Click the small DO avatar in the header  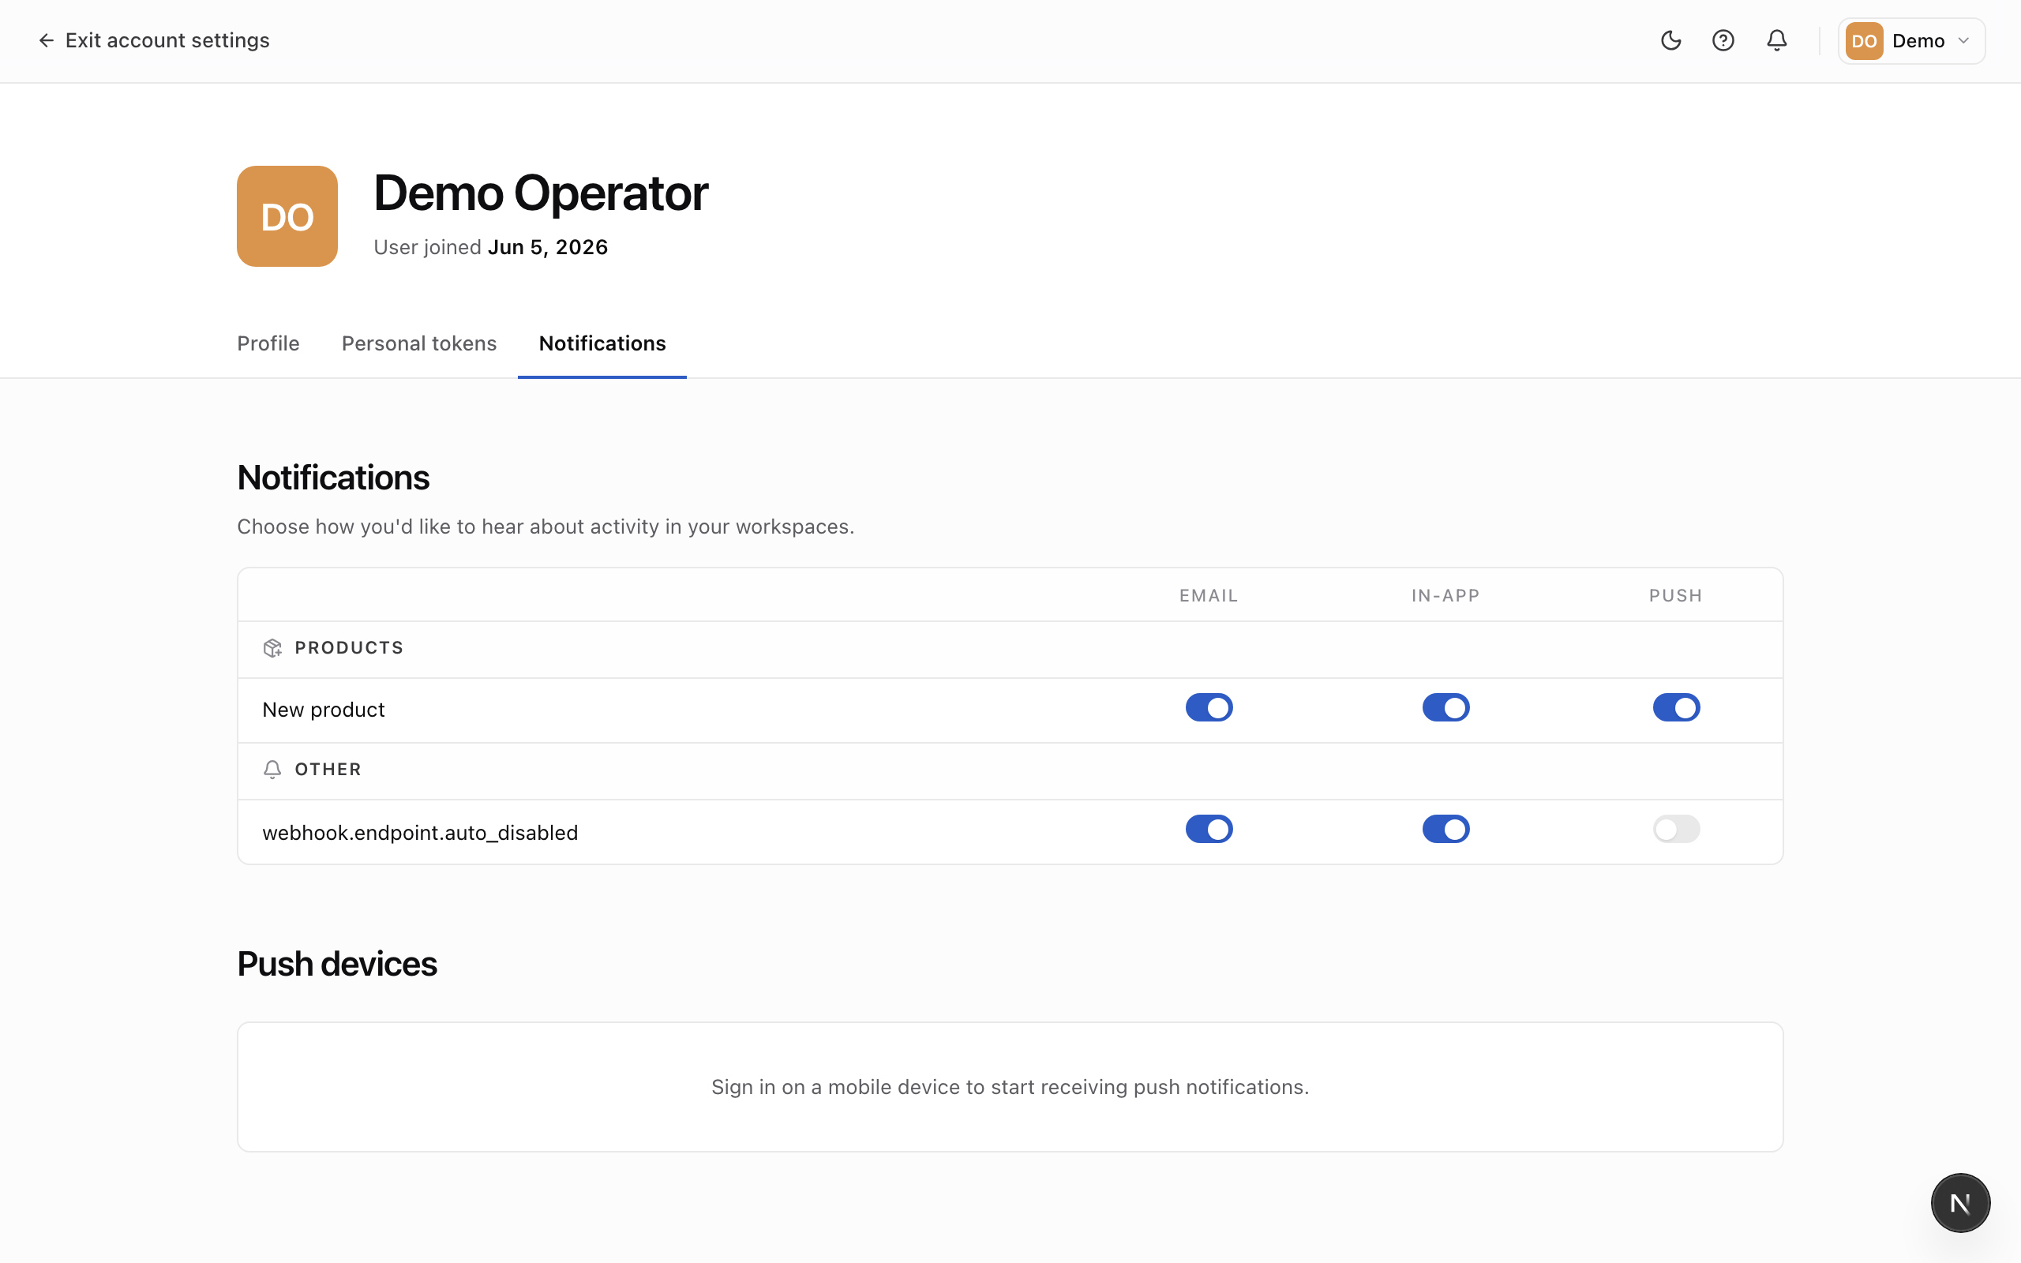(1864, 41)
